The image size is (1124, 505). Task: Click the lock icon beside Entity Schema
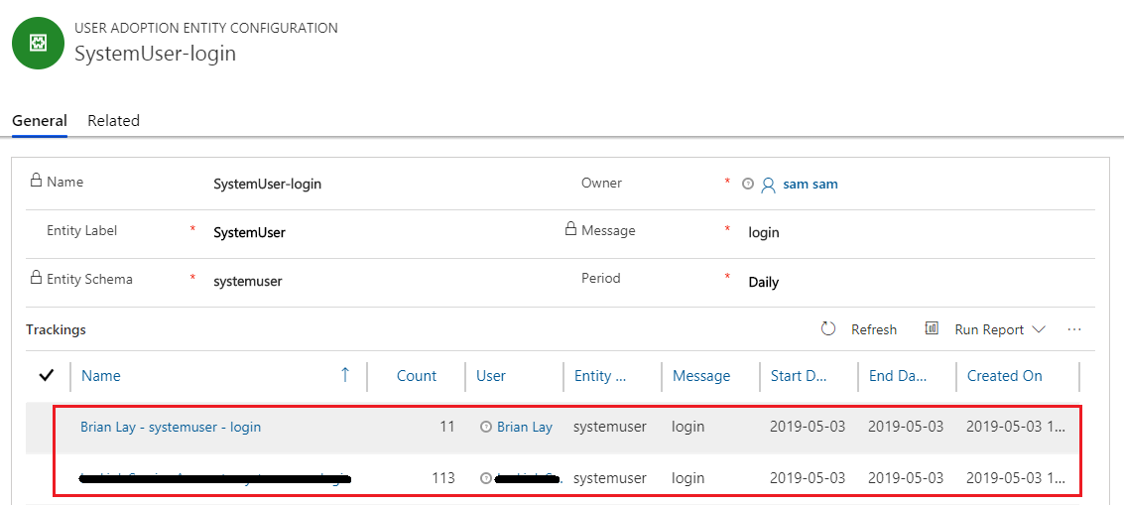point(37,278)
